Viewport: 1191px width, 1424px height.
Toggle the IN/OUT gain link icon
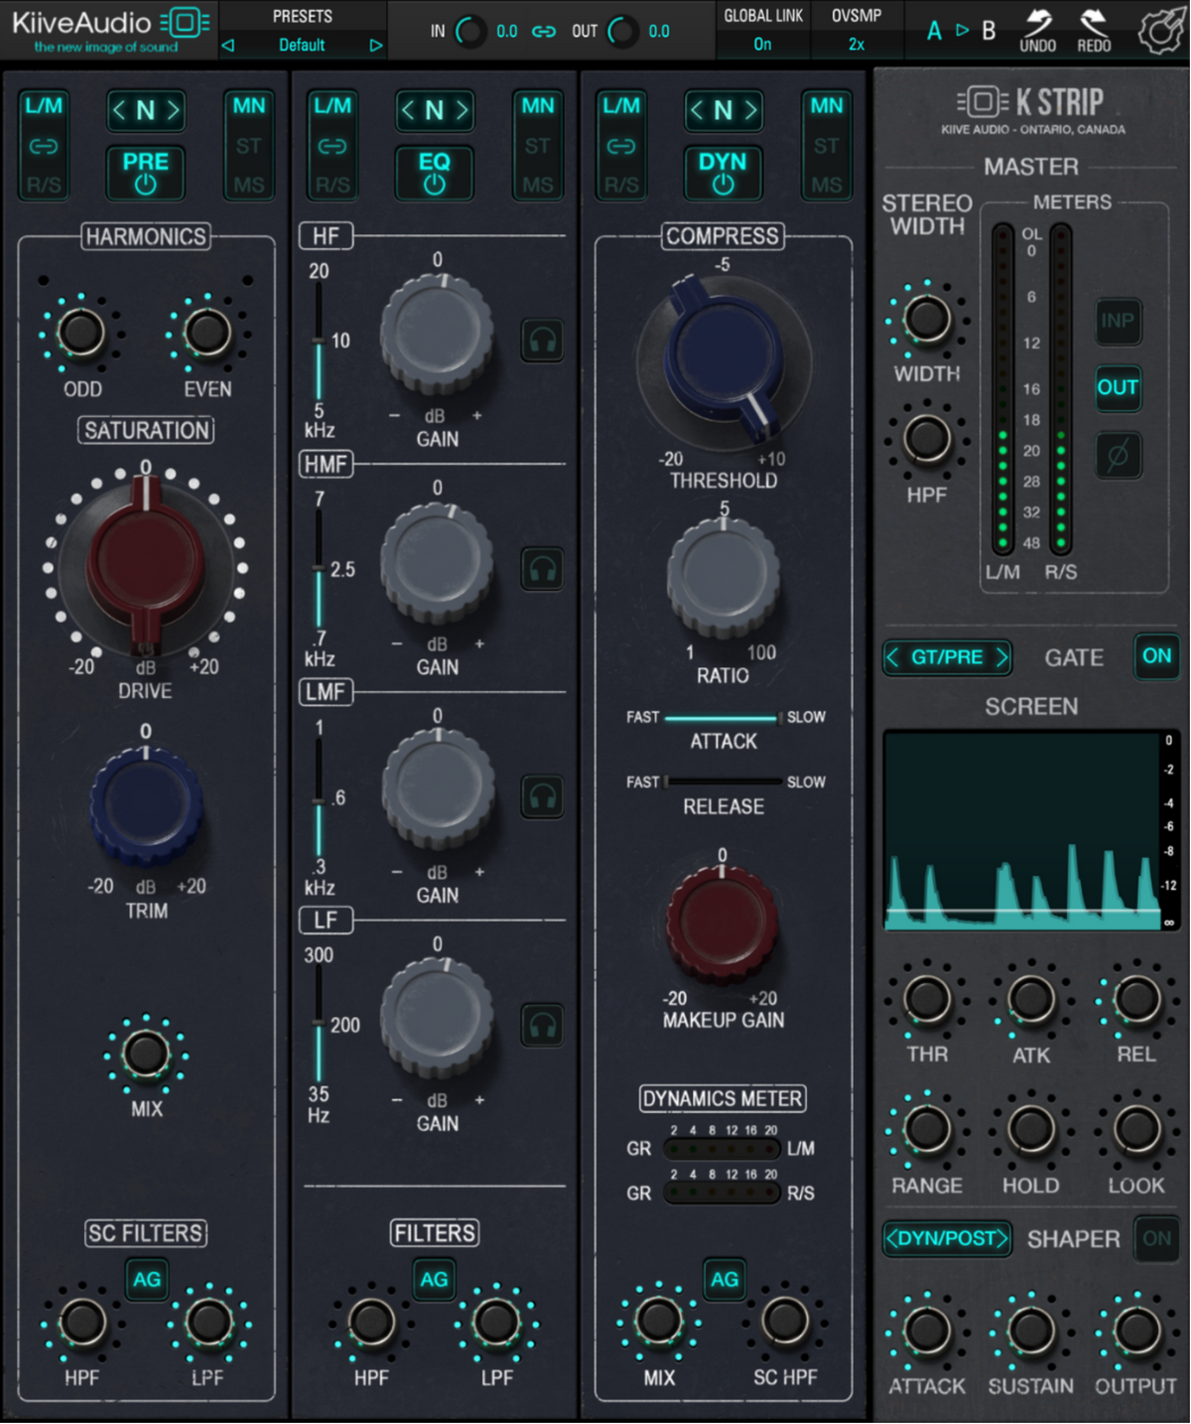tap(544, 31)
